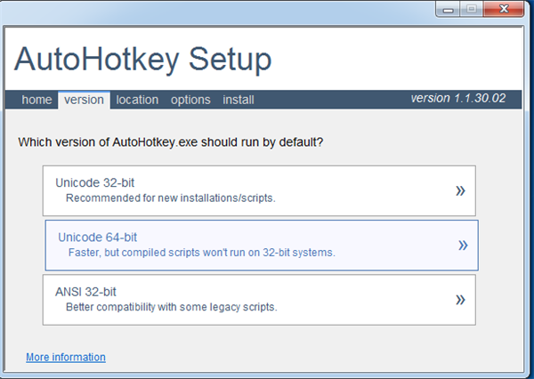The width and height of the screenshot is (534, 379).
Task: Open the More information link
Action: point(66,358)
